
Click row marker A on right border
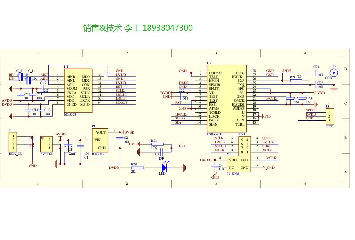tap(345, 172)
